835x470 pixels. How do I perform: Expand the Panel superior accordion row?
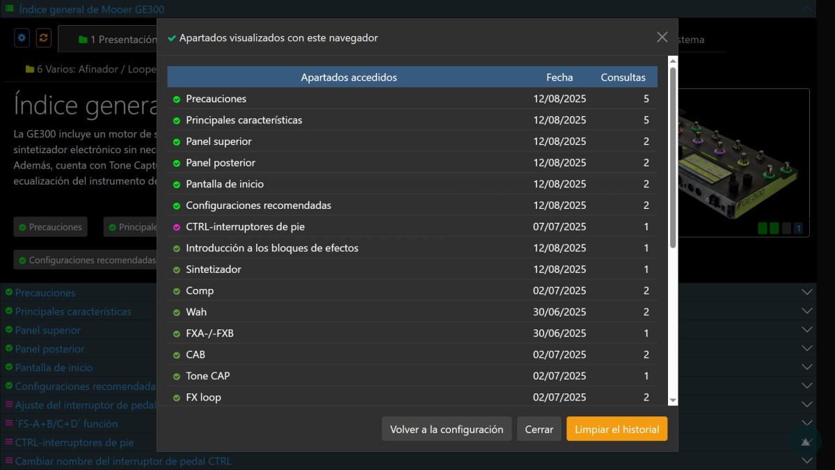click(x=807, y=330)
